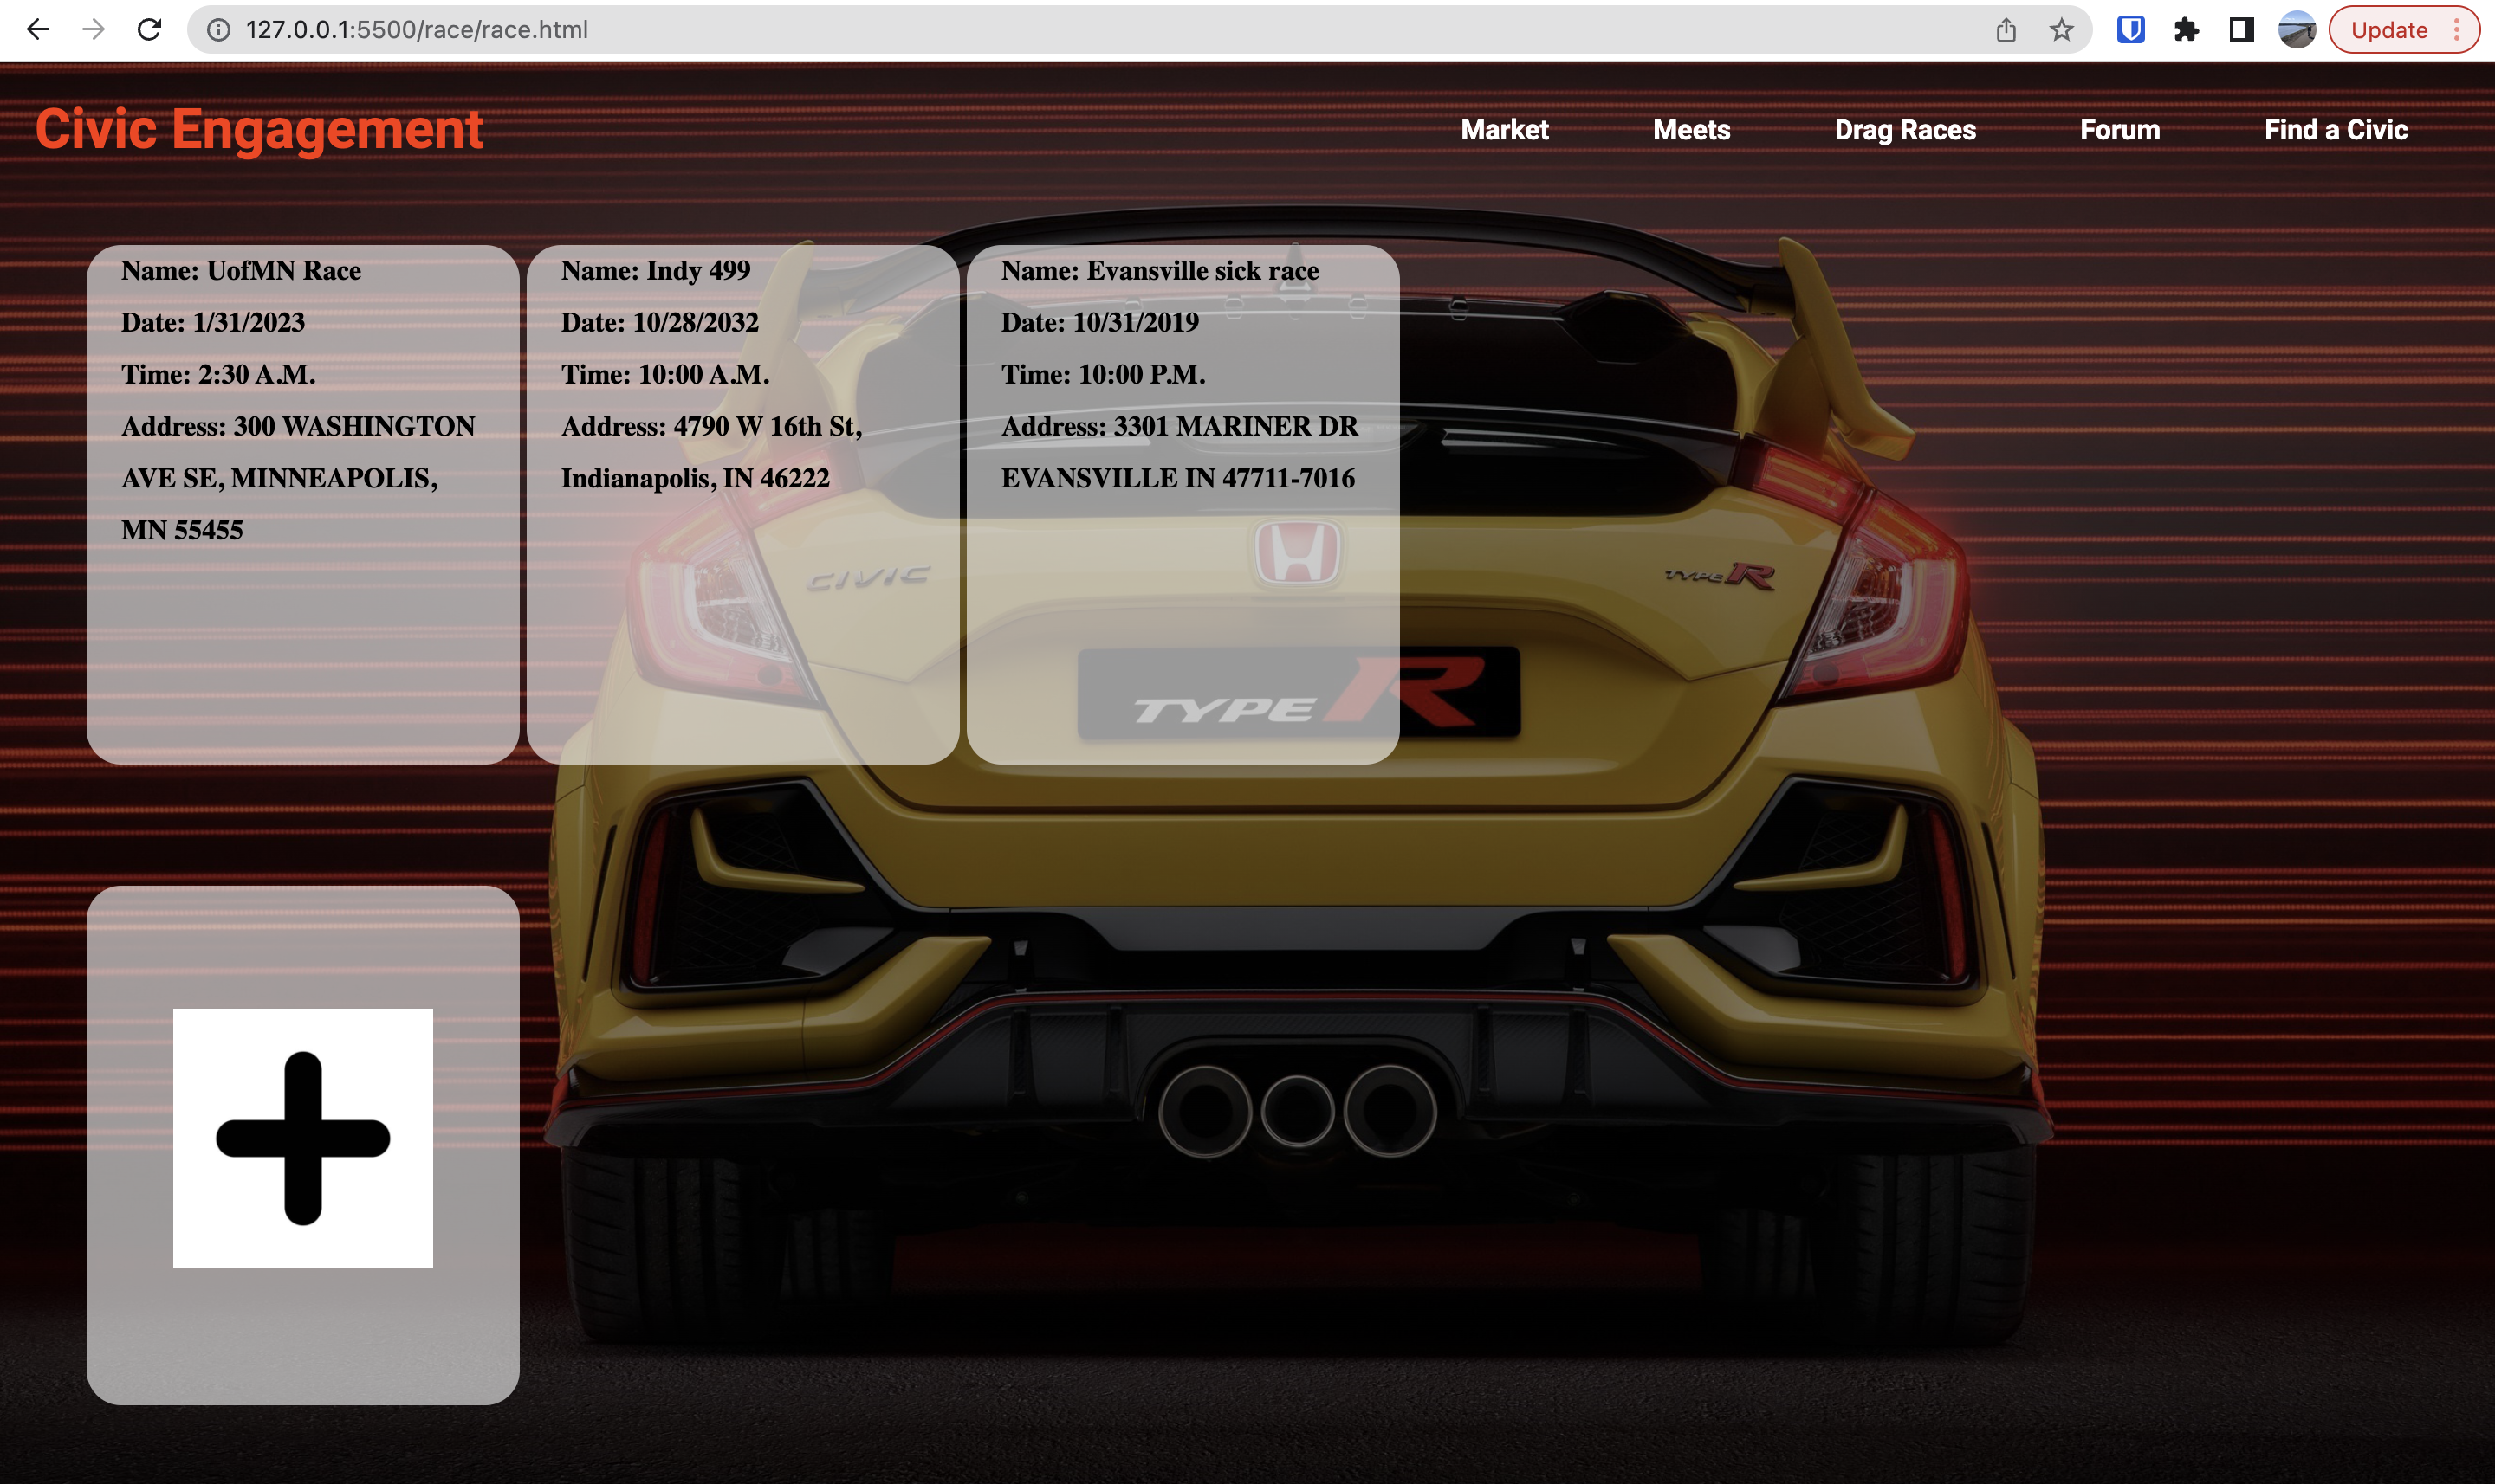Select Find a Civic link
Viewport: 2495px width, 1484px height.
click(2335, 130)
